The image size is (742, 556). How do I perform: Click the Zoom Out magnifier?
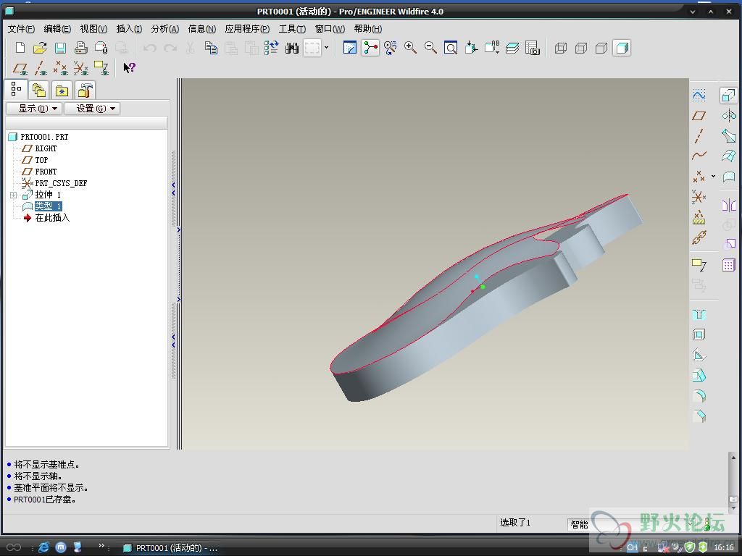(x=430, y=48)
